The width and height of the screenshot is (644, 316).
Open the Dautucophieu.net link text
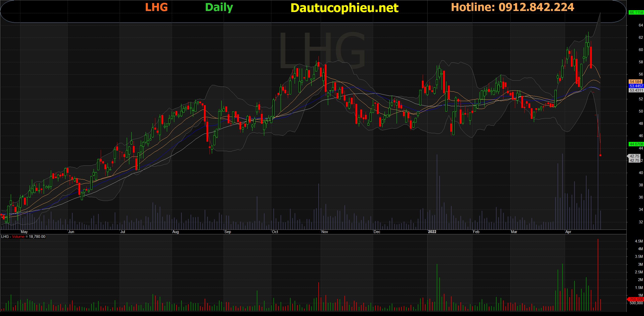pyautogui.click(x=344, y=8)
